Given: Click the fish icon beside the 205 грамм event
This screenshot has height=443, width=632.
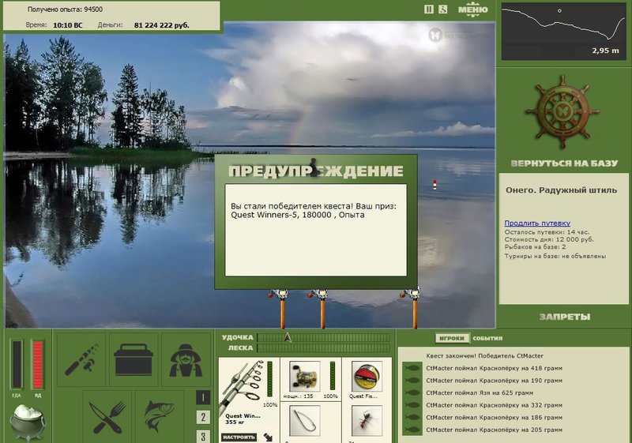Looking at the screenshot, I should (412, 430).
